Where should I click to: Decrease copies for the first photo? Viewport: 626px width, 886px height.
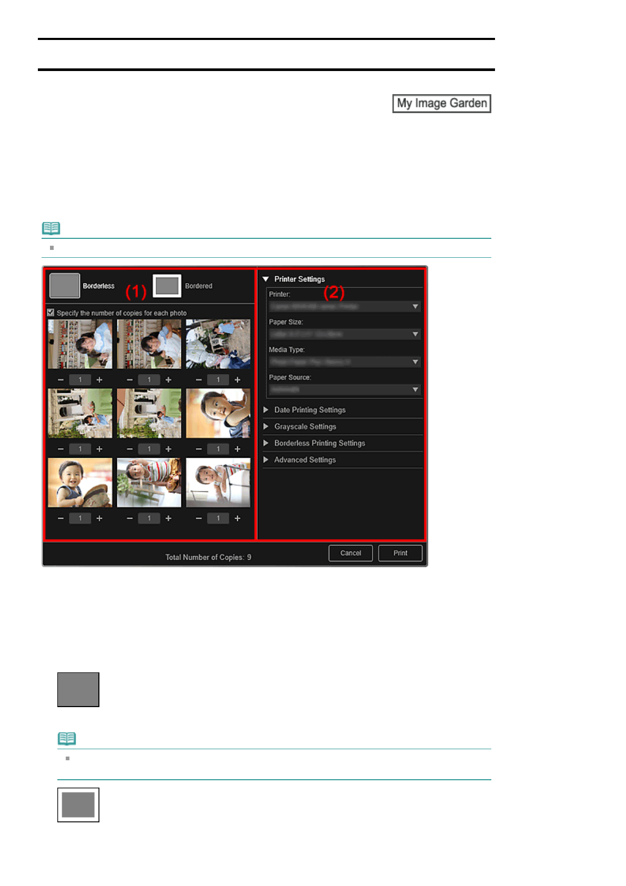click(x=61, y=380)
